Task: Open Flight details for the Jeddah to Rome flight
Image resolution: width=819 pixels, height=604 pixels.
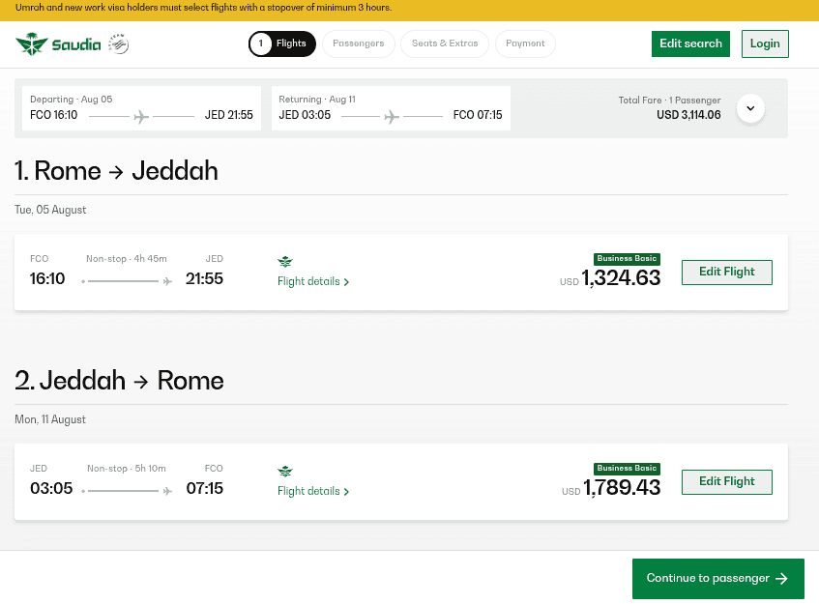Action: coord(309,491)
